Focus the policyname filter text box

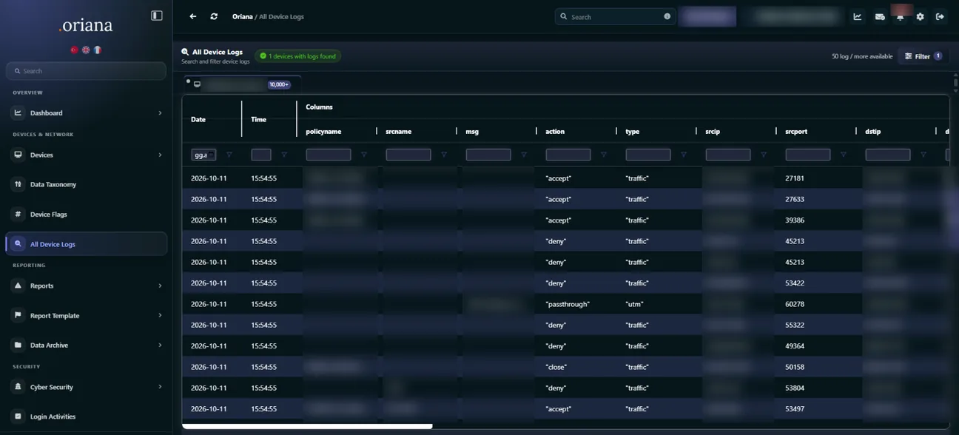(329, 155)
